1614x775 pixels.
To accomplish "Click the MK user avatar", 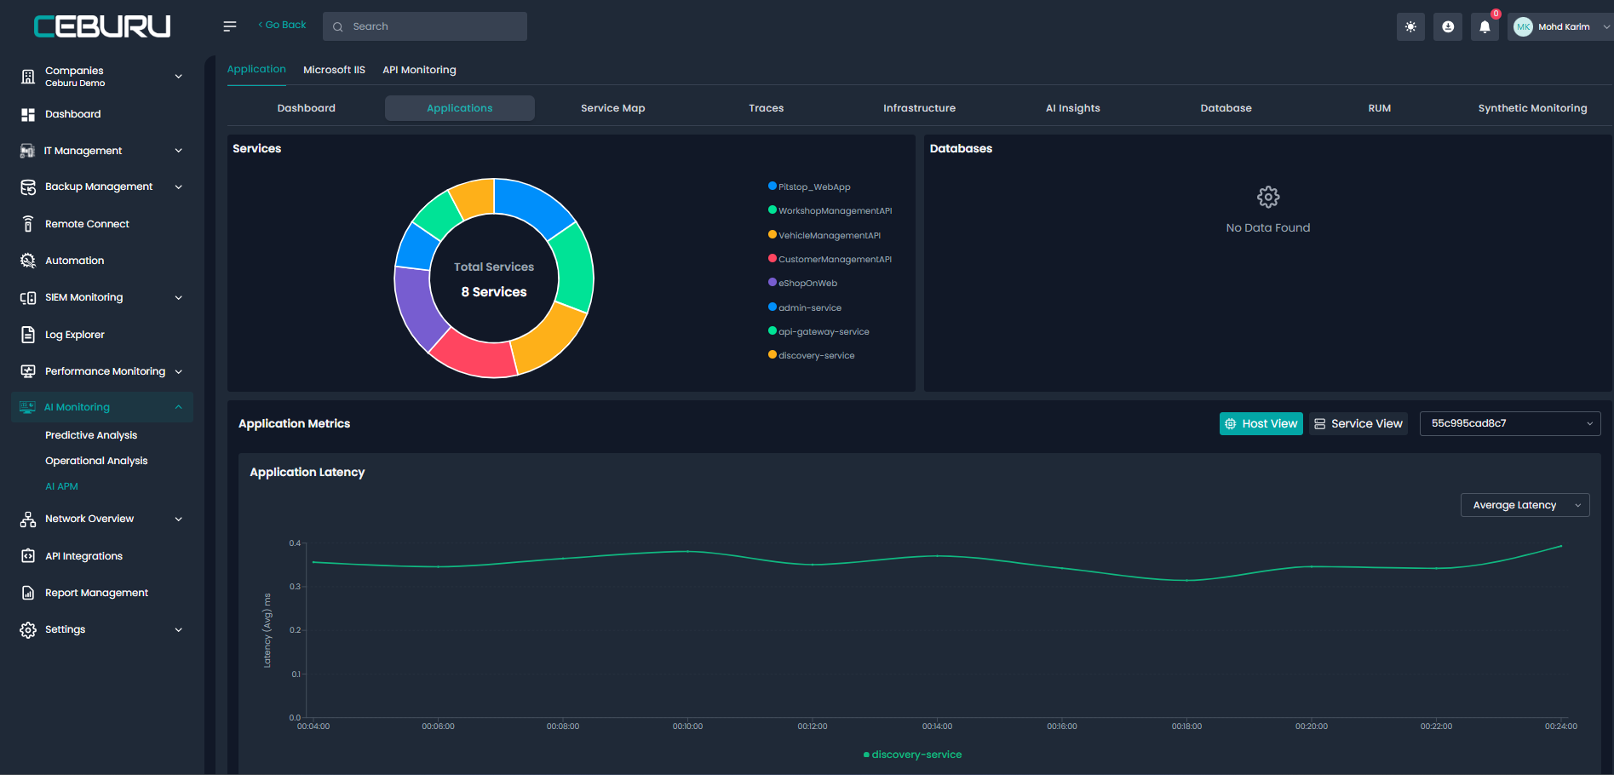I will (x=1523, y=26).
